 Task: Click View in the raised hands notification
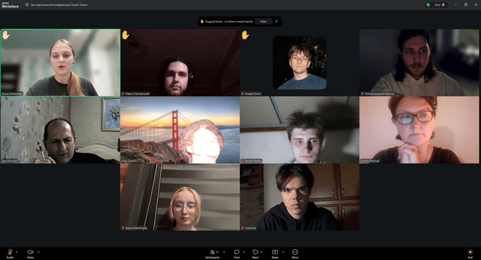pos(263,22)
